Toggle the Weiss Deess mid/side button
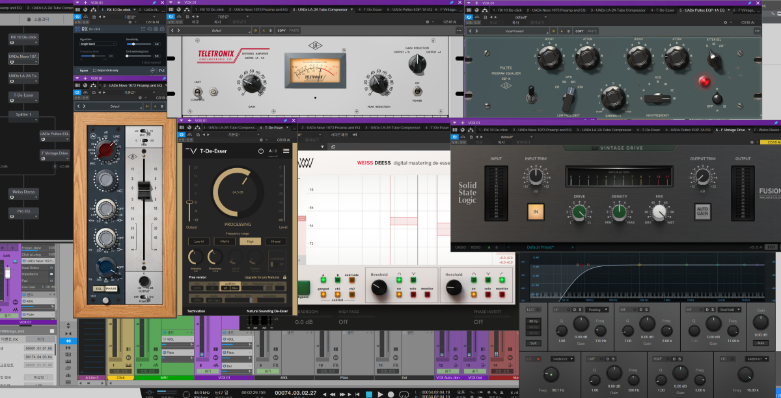Screen dimensions: 781x398 (352, 280)
